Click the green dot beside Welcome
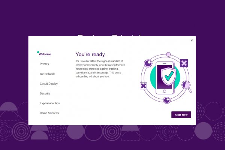The image size is (225, 150). coord(38,52)
